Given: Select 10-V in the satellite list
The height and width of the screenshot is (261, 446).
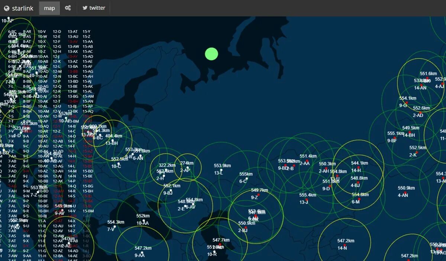Looking at the screenshot, I should pyautogui.click(x=42, y=32).
